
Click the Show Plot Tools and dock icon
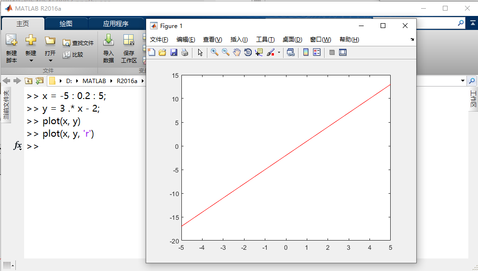(x=343, y=53)
